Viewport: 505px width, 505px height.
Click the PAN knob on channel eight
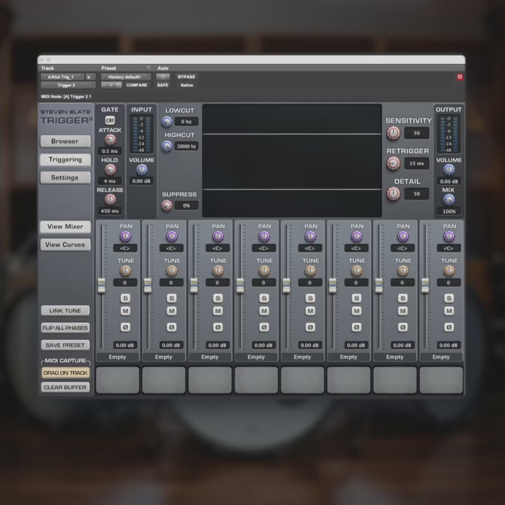[449, 237]
